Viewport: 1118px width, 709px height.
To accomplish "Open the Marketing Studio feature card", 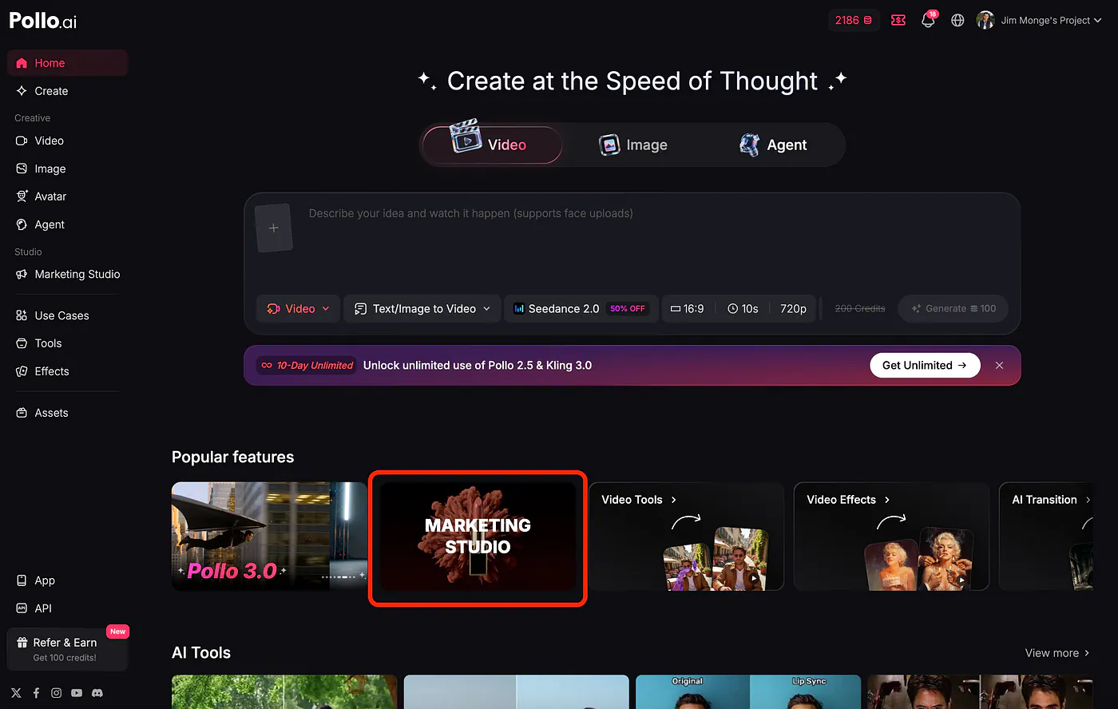I will click(478, 537).
